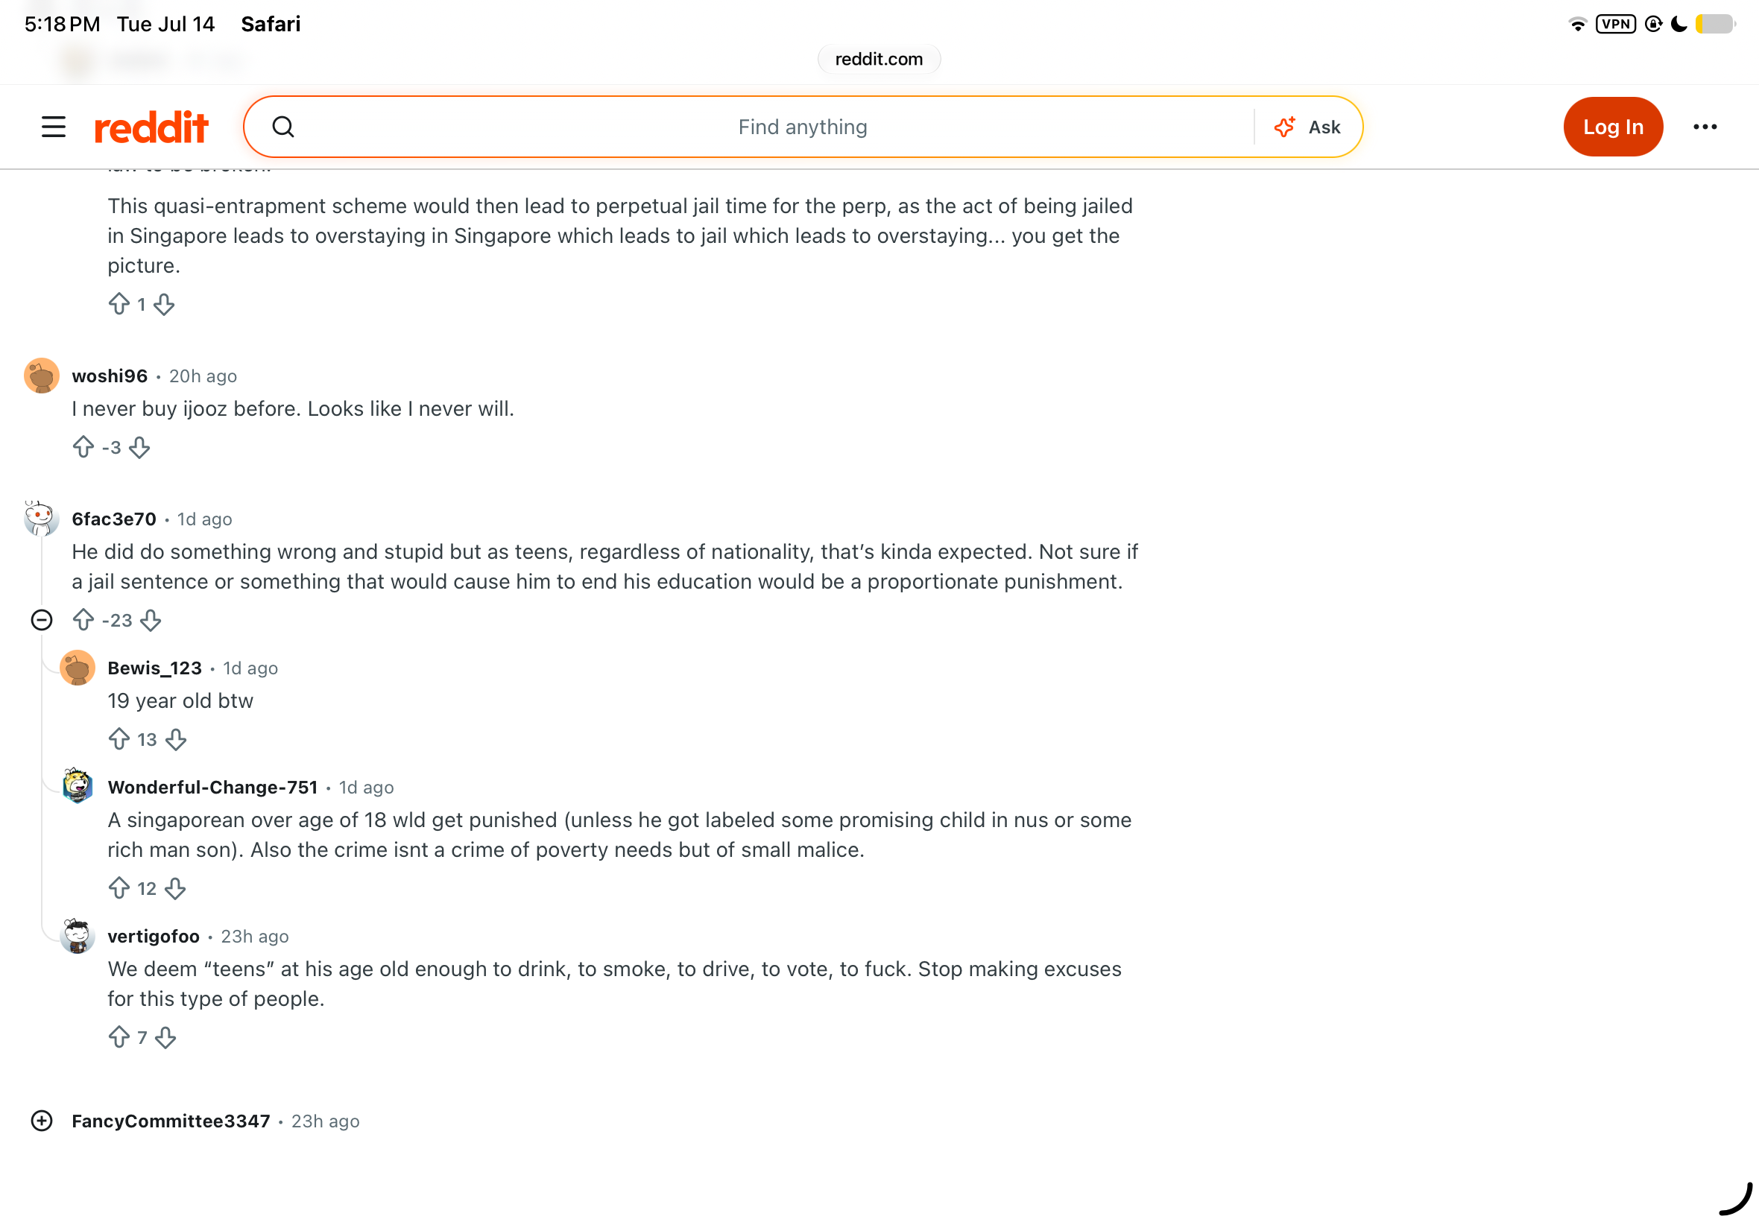Downvote vertigofoo's comment
1759x1222 pixels.
coord(165,1037)
